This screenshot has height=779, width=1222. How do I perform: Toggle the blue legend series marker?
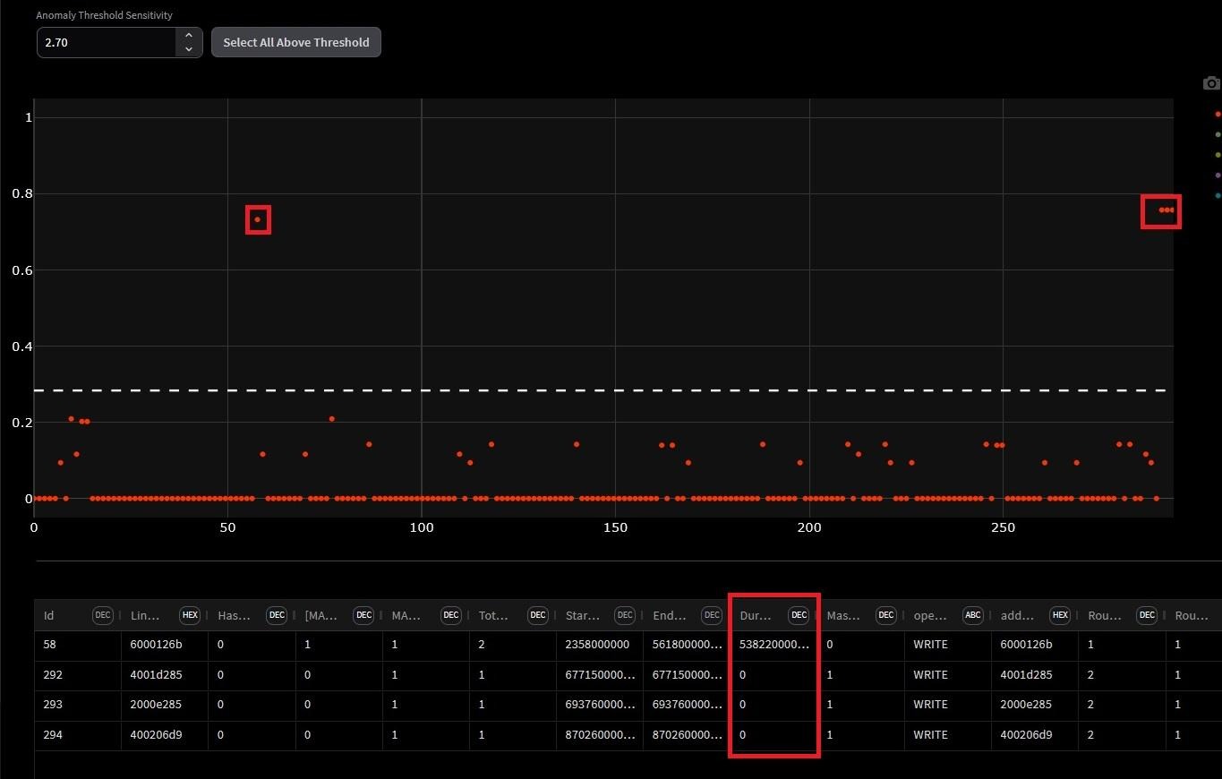point(1218,195)
